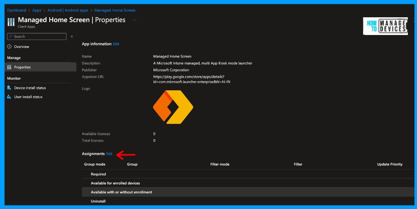The height and width of the screenshot is (209, 417).
Task: Select Available for enrolled devices row
Action: click(248, 183)
